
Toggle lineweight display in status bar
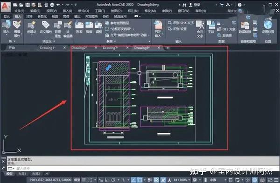click(x=150, y=180)
